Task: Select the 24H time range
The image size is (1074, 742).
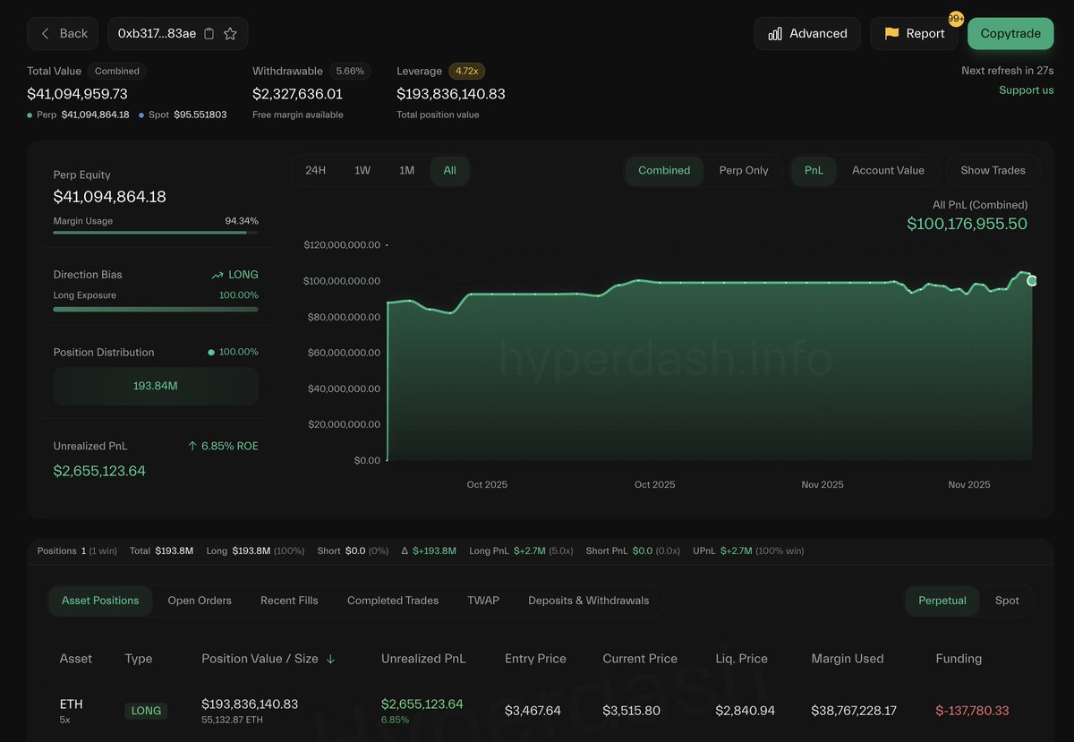Action: tap(315, 170)
